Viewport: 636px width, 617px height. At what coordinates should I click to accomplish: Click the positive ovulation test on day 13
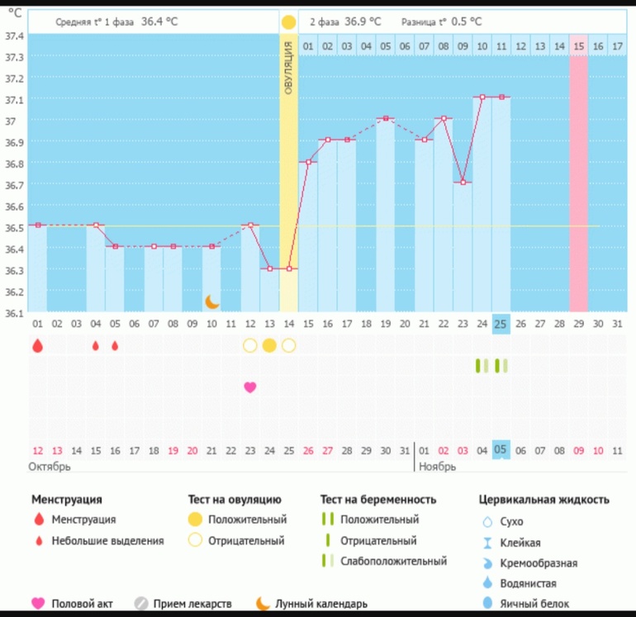(269, 345)
